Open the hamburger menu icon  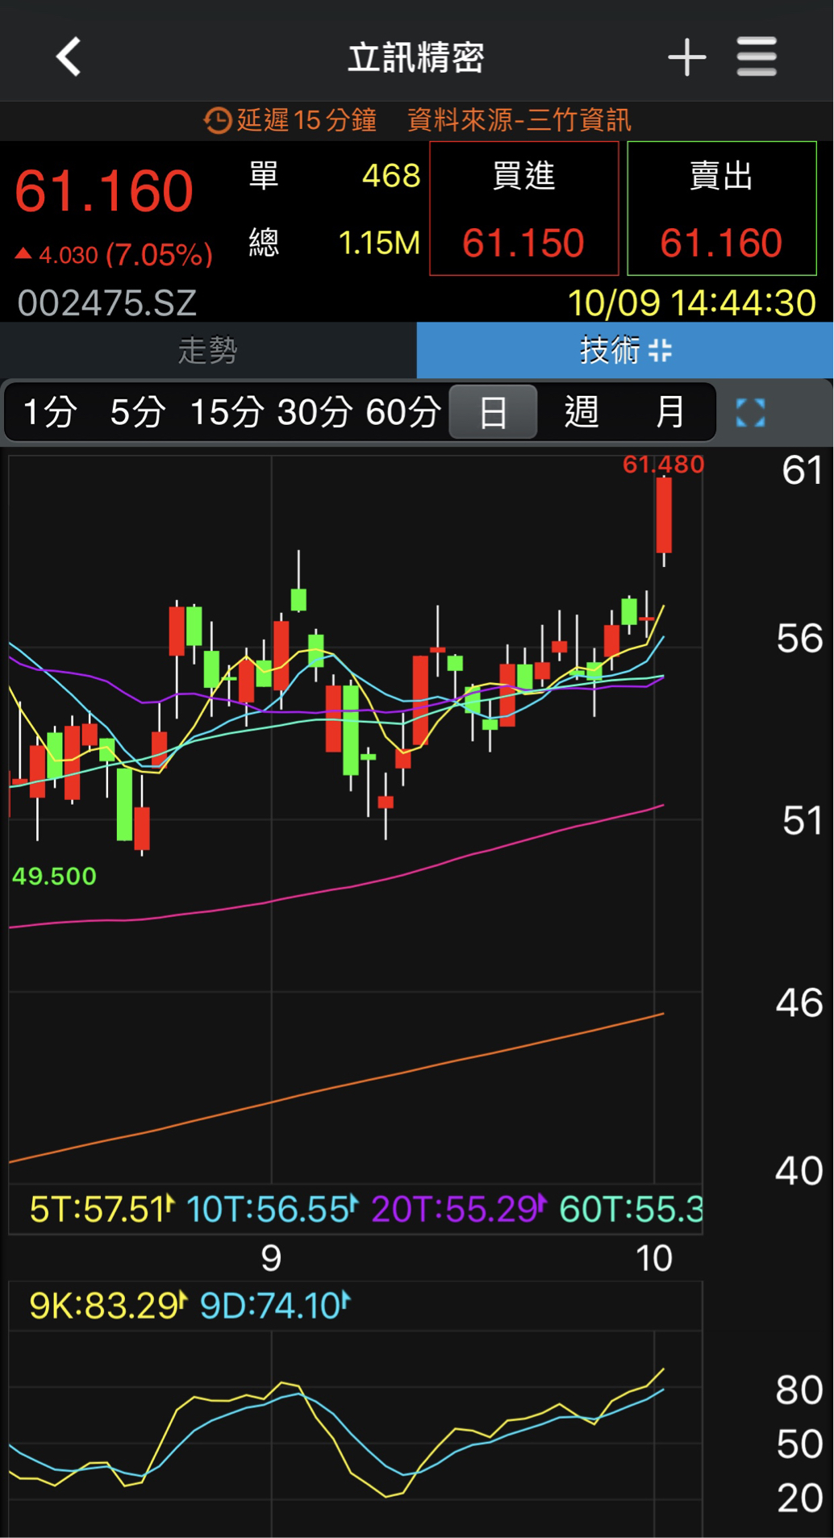click(757, 57)
